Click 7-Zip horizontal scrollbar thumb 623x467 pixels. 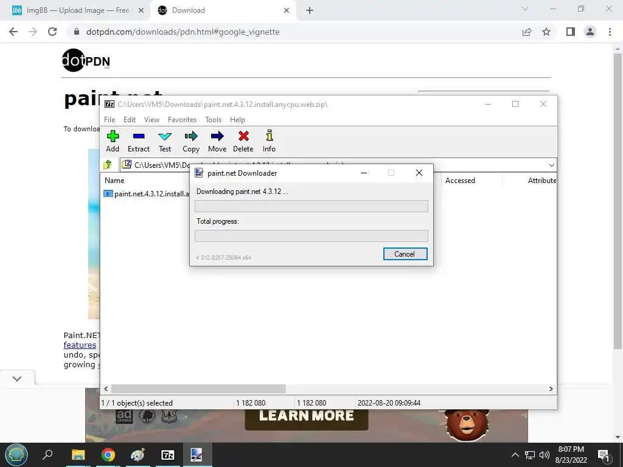[198, 389]
